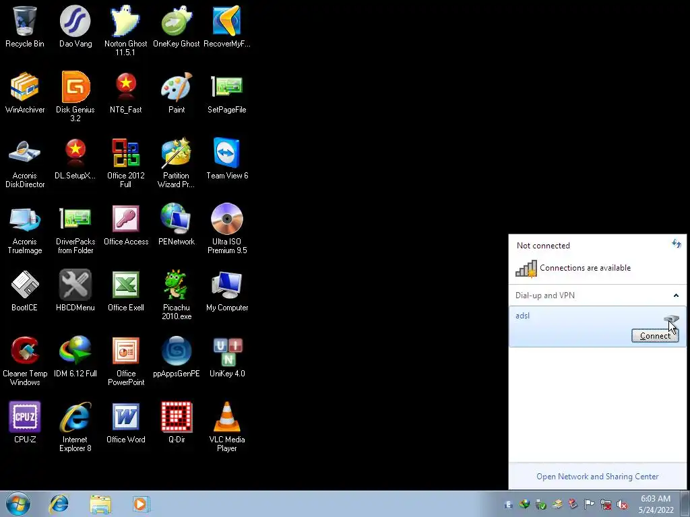This screenshot has height=517, width=690.
Task: Click the stacked books tray icon
Action: click(557, 504)
